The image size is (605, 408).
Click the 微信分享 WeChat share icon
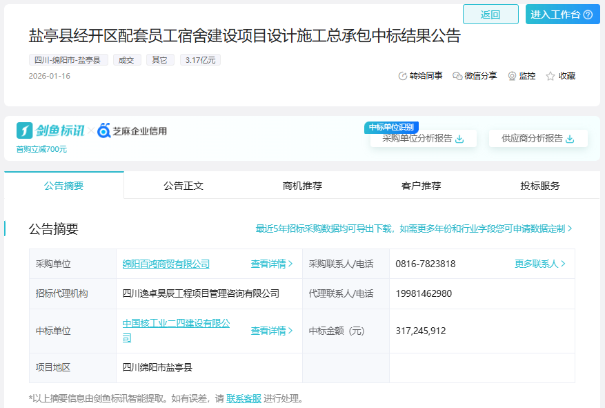[457, 76]
